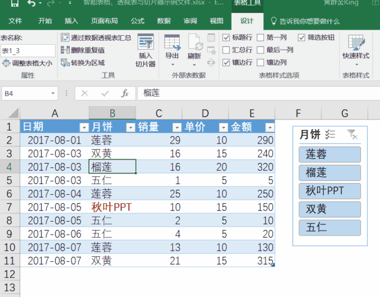Expand the Export (导出) dropdown
Image resolution: width=380 pixels, height=297 pixels.
click(172, 64)
